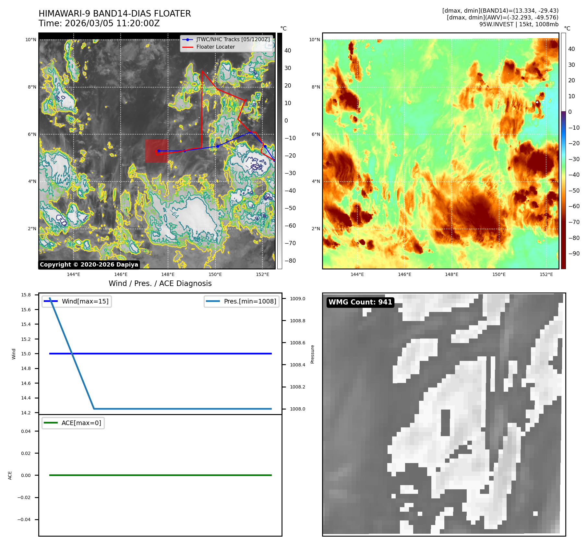Click the 95W.INVEST 15kt, 1008mb label
Screen dimensions: 588x548
519,24
